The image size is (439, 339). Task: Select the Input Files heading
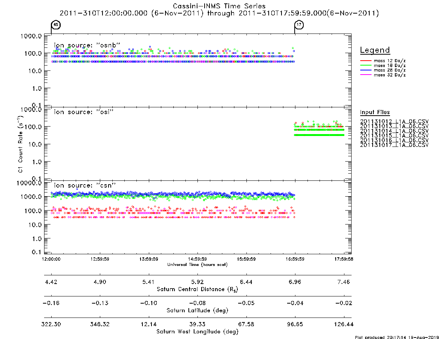tap(375, 112)
